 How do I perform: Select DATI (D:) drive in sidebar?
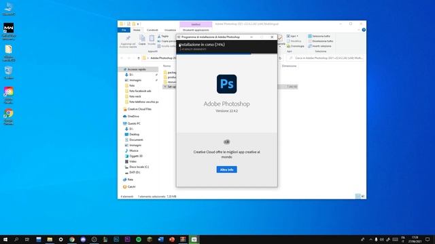point(133,172)
